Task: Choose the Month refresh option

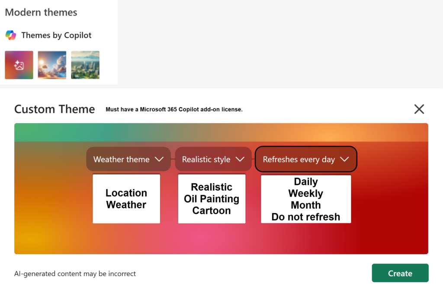Action: [x=306, y=205]
